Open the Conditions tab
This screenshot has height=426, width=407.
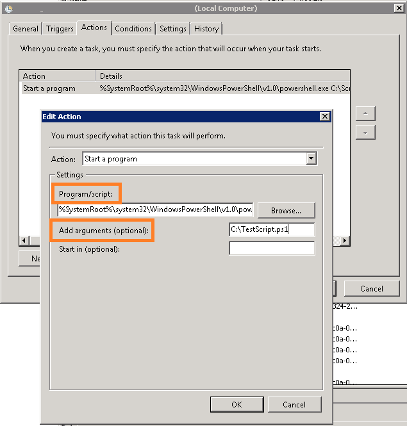click(x=133, y=29)
